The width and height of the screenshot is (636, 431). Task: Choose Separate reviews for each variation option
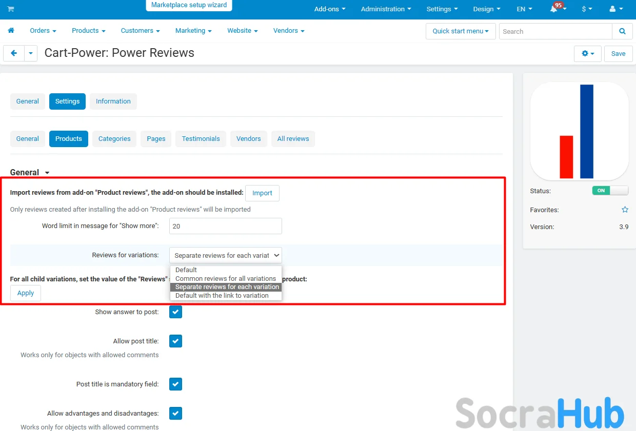(226, 287)
